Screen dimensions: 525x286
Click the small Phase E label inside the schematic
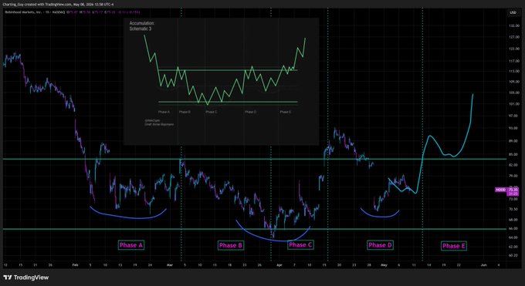pos(285,112)
